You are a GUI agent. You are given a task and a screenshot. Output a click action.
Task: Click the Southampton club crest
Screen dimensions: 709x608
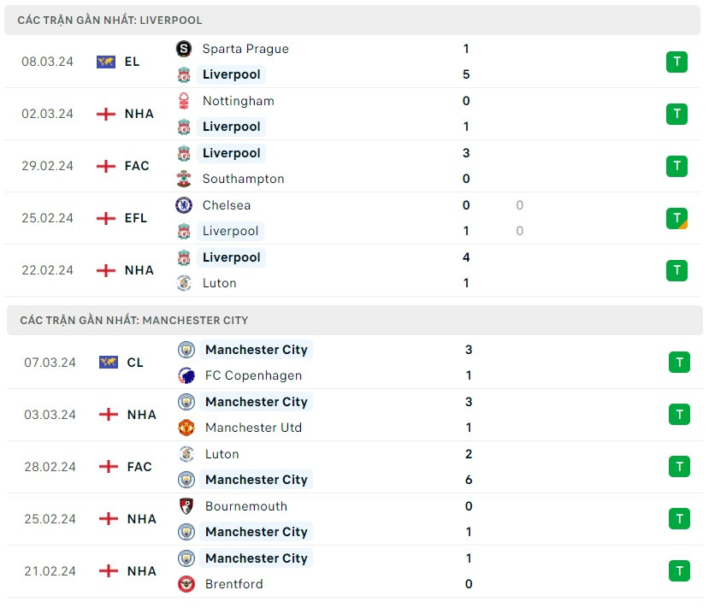(x=184, y=179)
